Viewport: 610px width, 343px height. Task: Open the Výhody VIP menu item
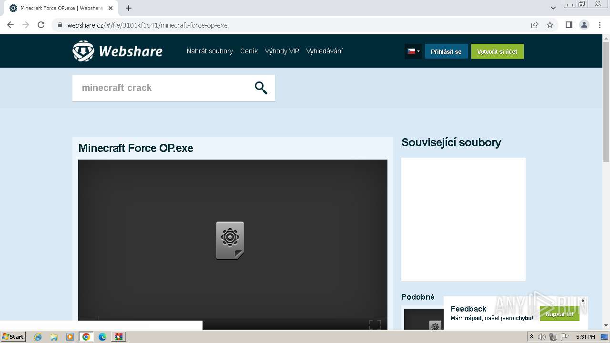click(x=282, y=51)
